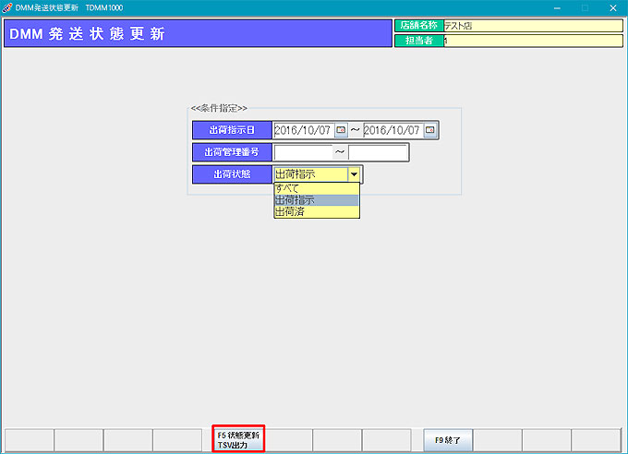
Task: Expand the 出荷状態 dropdown arrow
Action: 354,174
